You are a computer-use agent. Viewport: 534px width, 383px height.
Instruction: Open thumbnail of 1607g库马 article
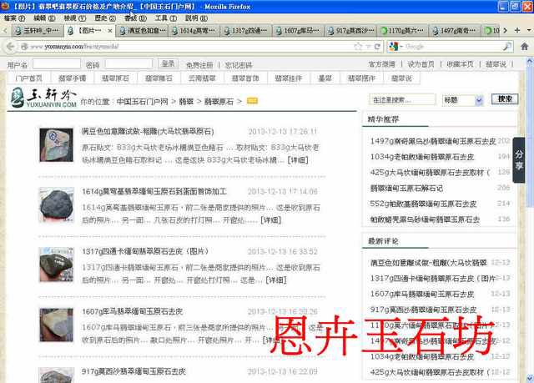click(56, 325)
